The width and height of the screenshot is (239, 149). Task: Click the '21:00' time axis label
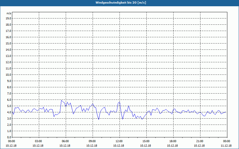pyautogui.click(x=200, y=141)
